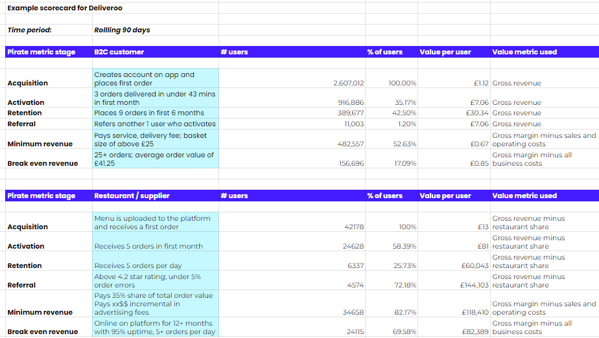
Task: Select the £144,103 value cell
Action: [454, 280]
